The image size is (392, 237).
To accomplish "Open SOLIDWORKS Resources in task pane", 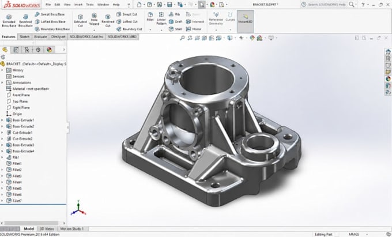I will coord(388,52).
